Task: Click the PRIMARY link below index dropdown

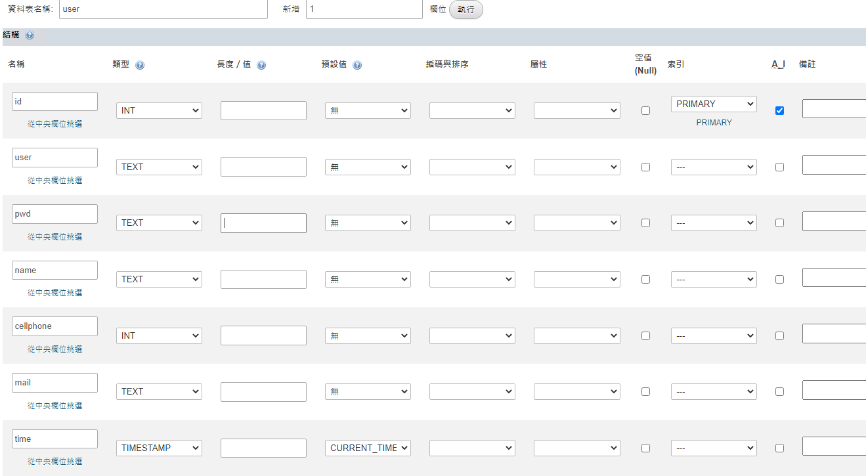Action: [714, 123]
